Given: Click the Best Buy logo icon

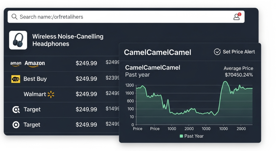Looking at the screenshot, I should [x=16, y=79].
